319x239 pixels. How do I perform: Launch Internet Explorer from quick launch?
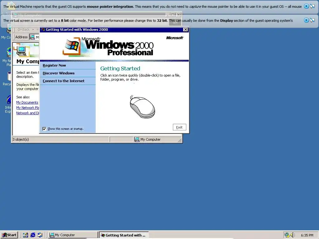pyautogui.click(x=33, y=235)
